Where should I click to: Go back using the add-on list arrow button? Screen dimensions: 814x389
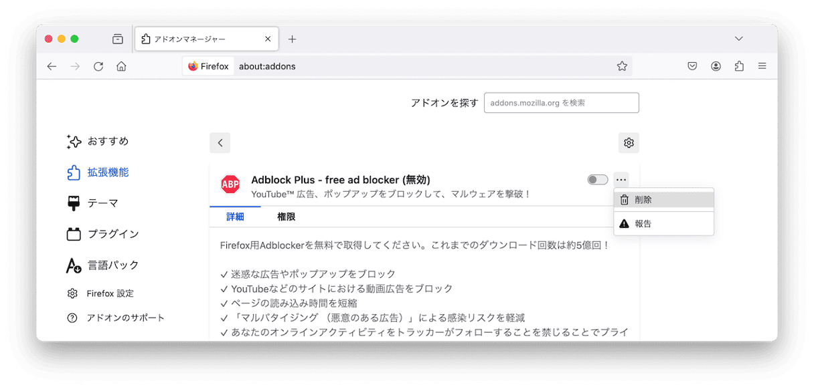coord(220,142)
